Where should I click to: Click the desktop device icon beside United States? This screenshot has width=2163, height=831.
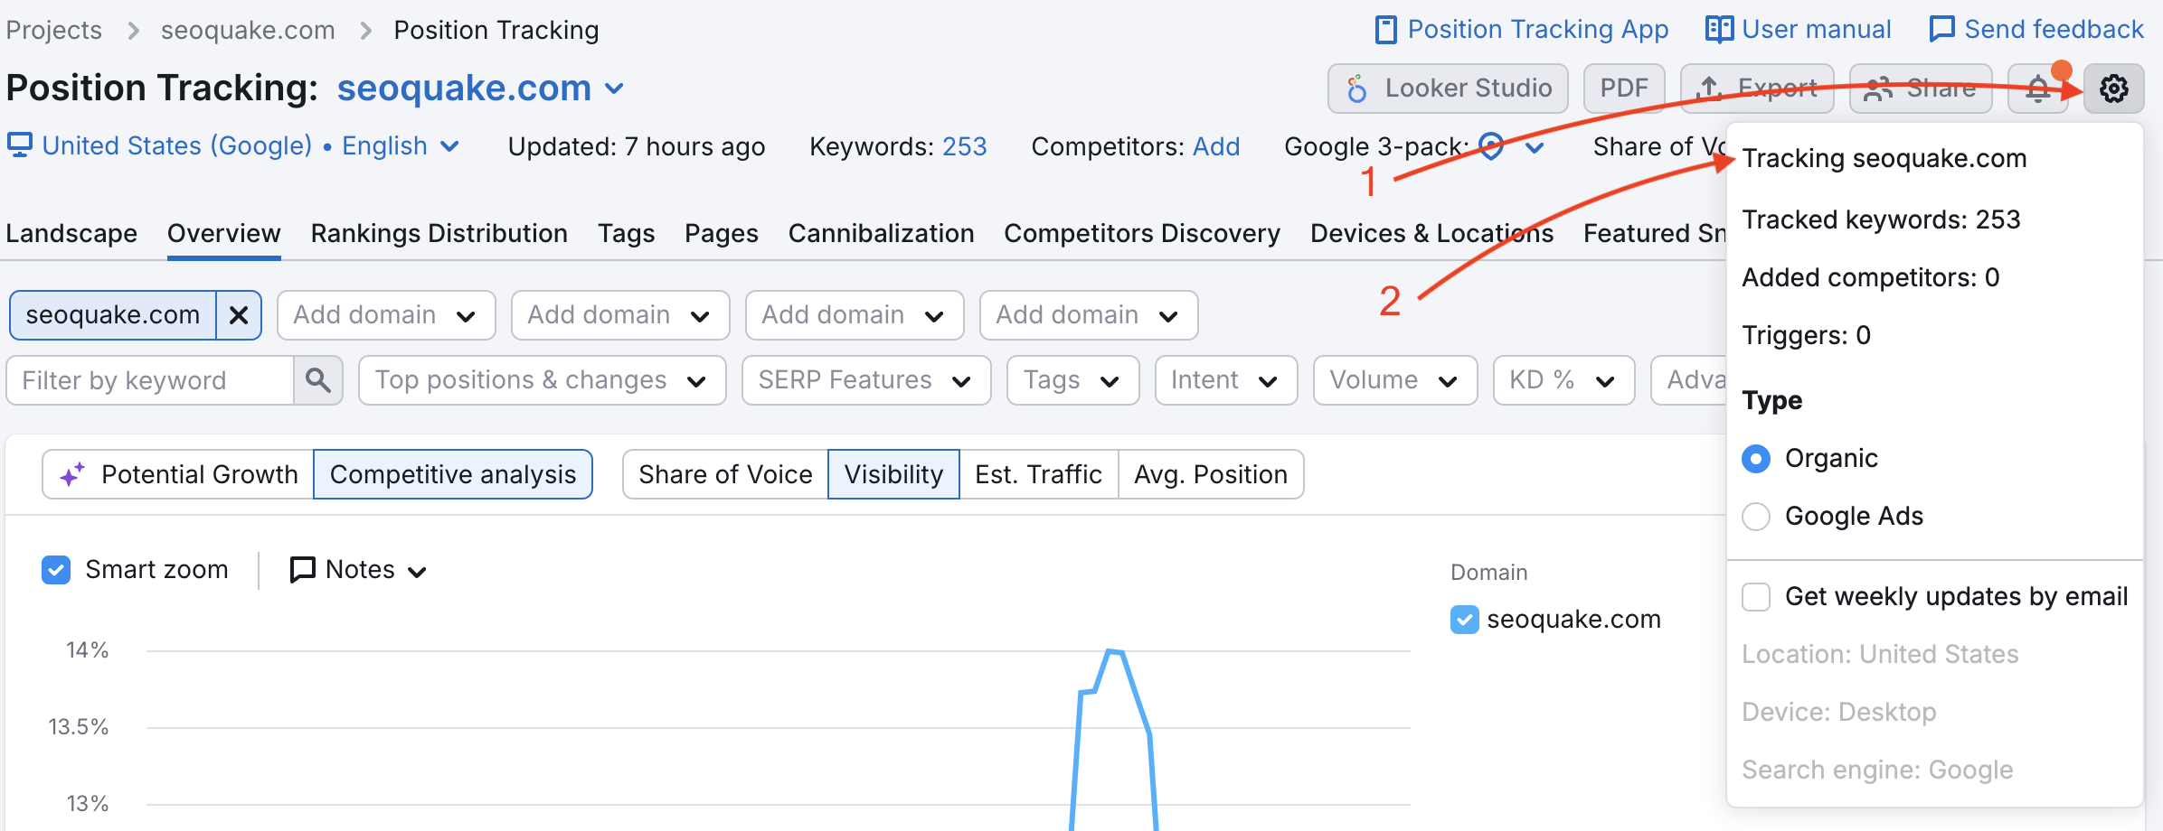coord(20,145)
